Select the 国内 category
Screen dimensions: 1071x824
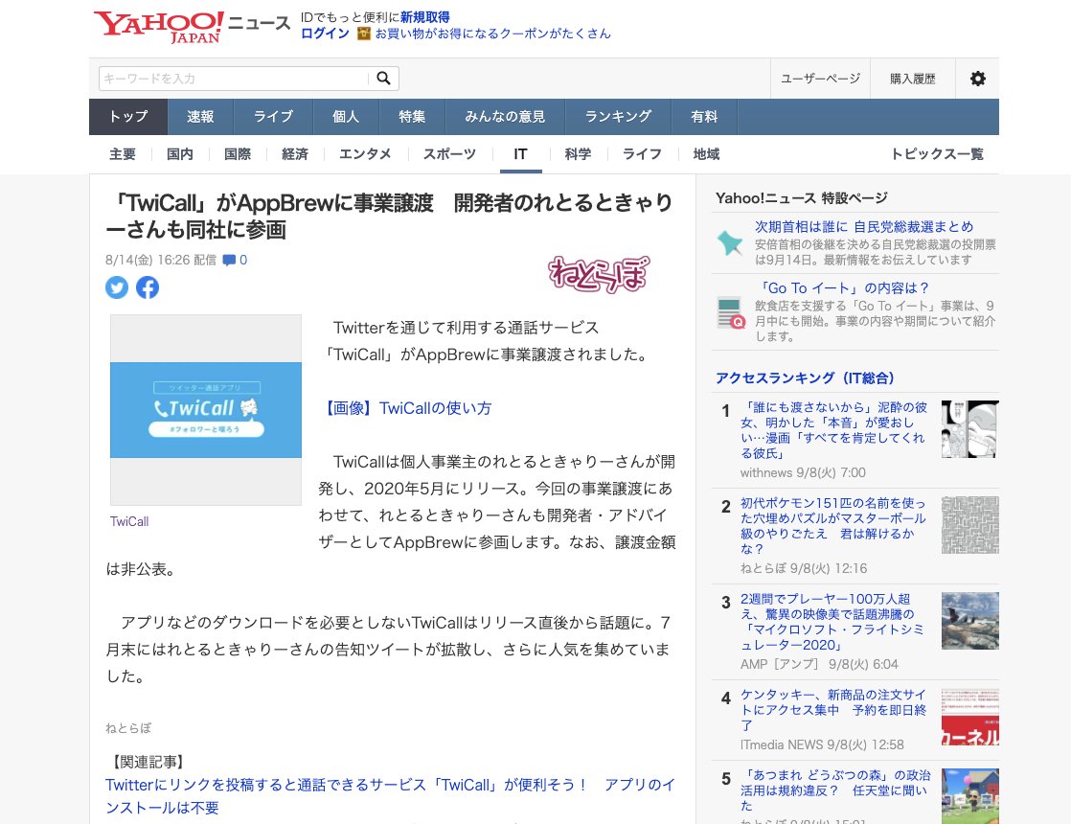(x=180, y=154)
